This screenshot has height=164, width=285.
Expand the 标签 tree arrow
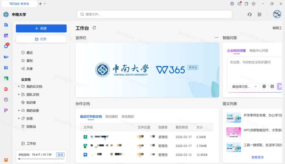(19, 118)
